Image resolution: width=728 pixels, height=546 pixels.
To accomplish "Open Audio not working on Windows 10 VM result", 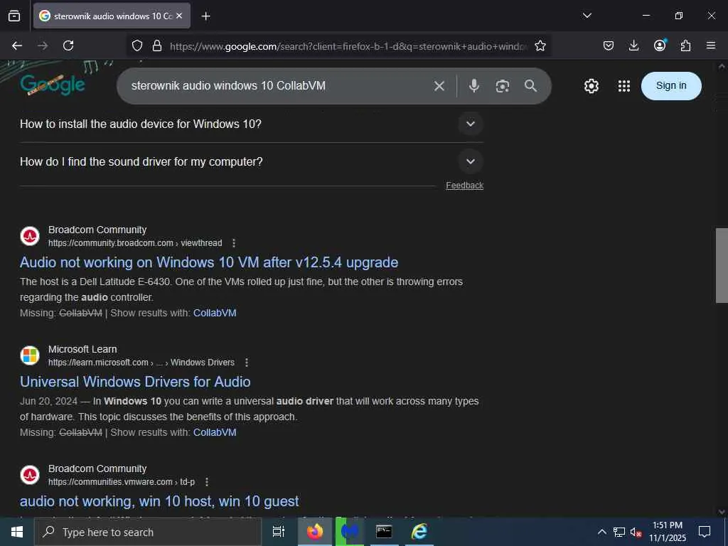I will [209, 262].
